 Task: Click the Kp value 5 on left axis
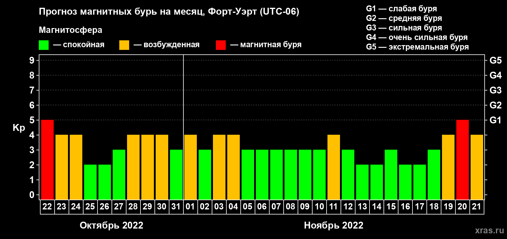click(32, 120)
